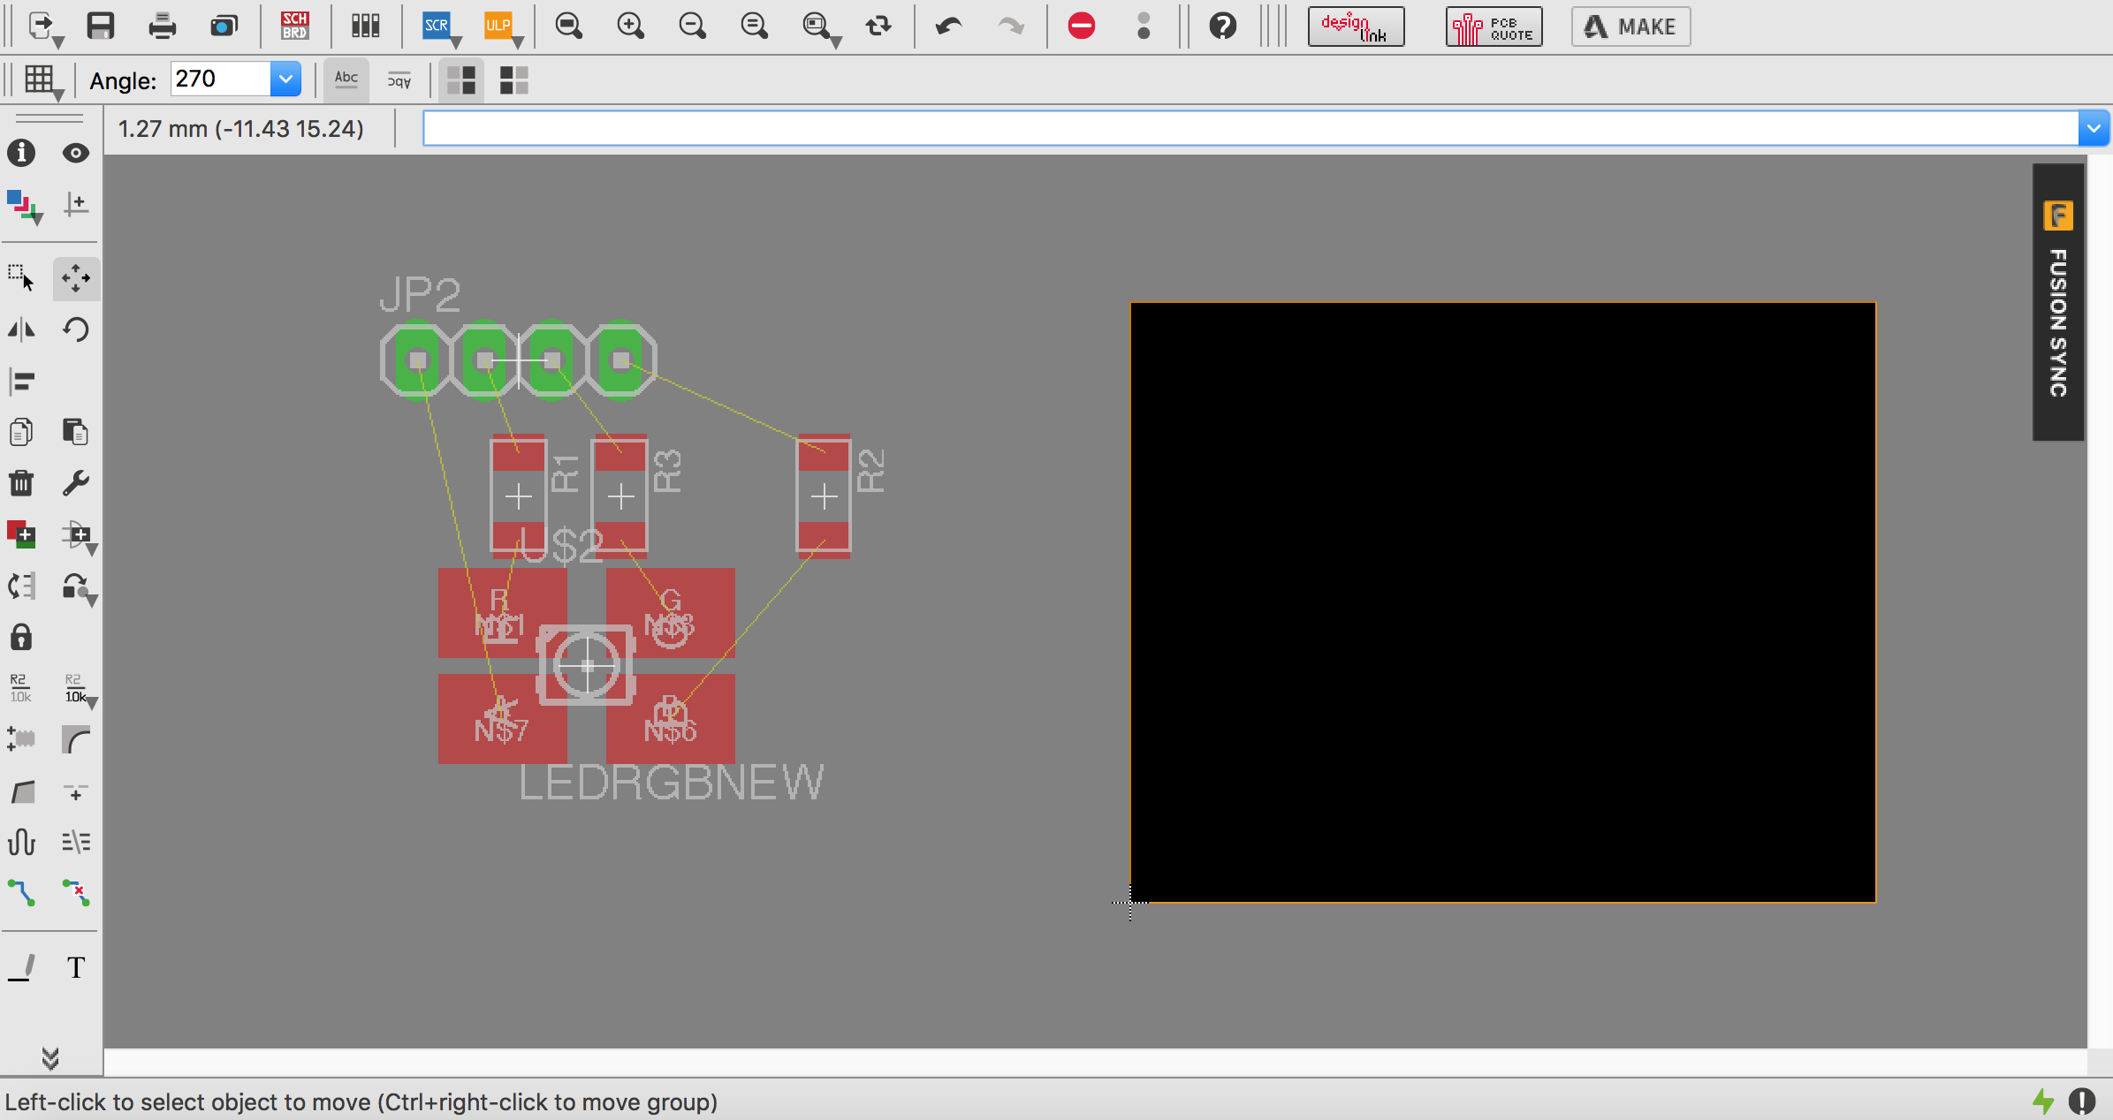The height and width of the screenshot is (1120, 2113).
Task: Select the Meander tool
Action: point(21,842)
